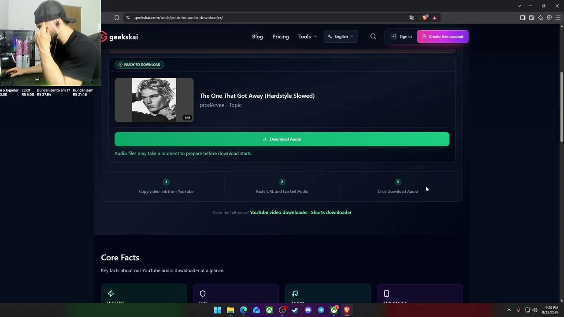Screen dimensions: 564x317
Task: Click the "Audio files may take a moment" note
Action: coord(183,154)
